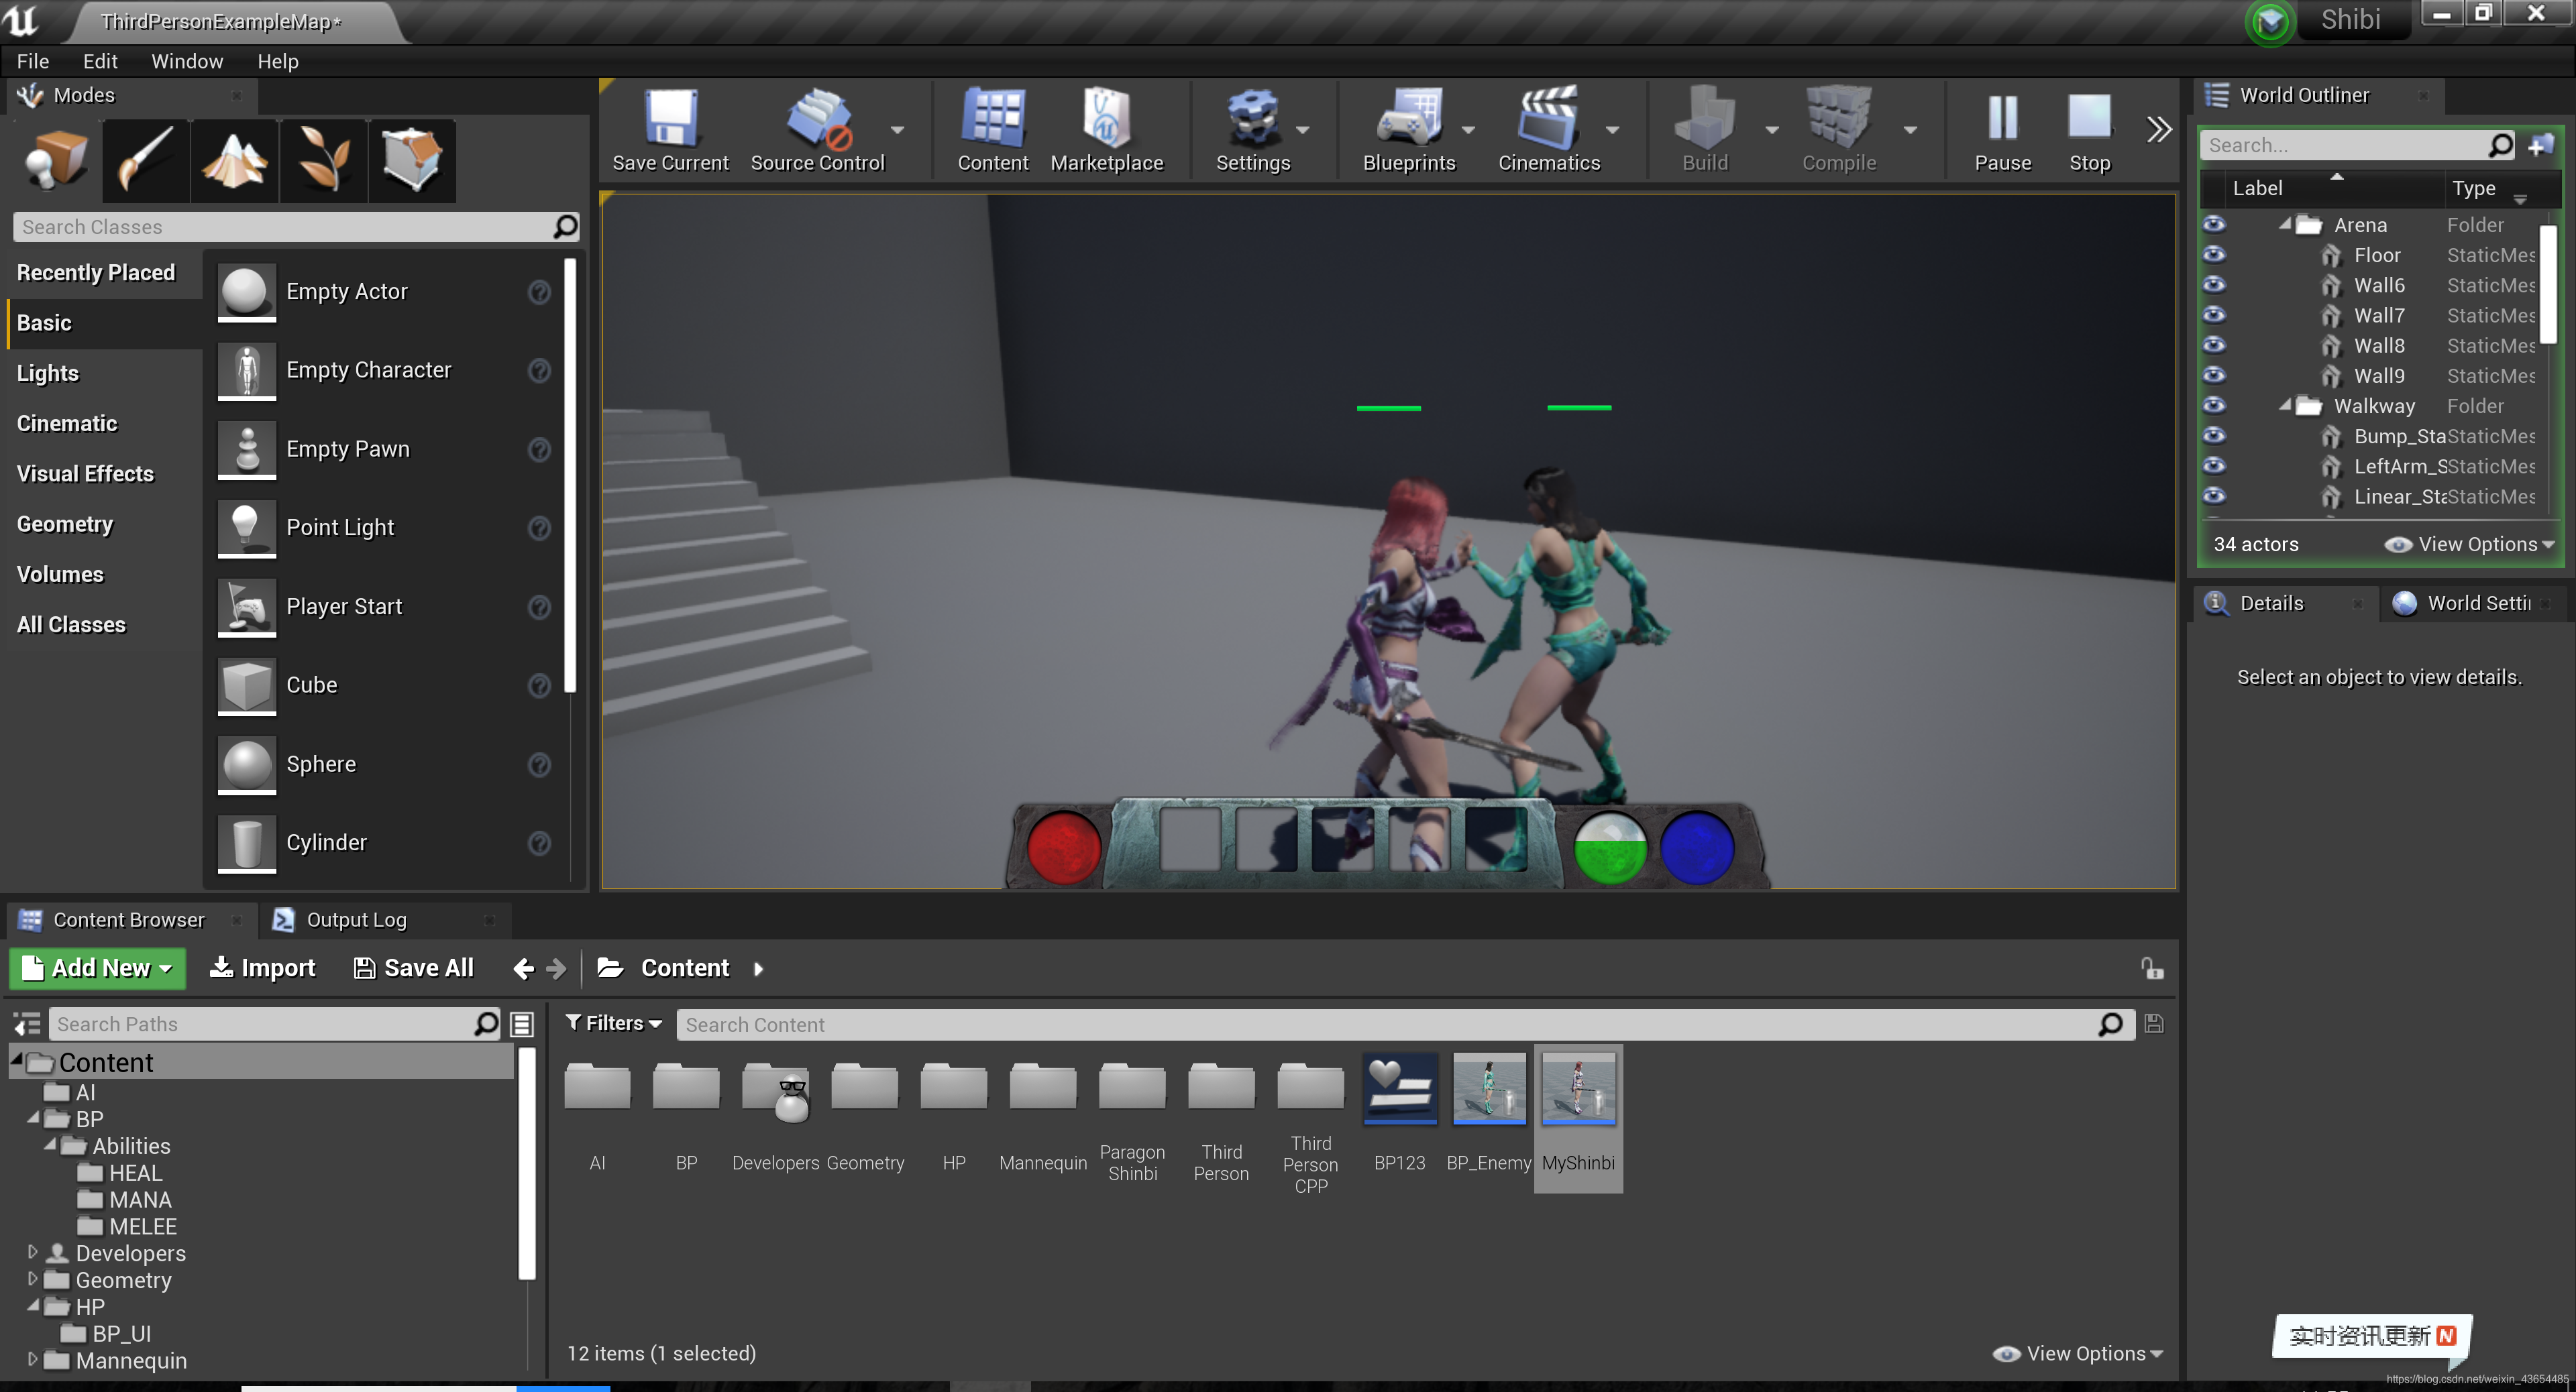Open help for Empty Pawn
2576x1392 pixels.
coord(539,449)
